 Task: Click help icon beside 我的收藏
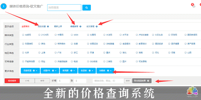(x=48, y=26)
